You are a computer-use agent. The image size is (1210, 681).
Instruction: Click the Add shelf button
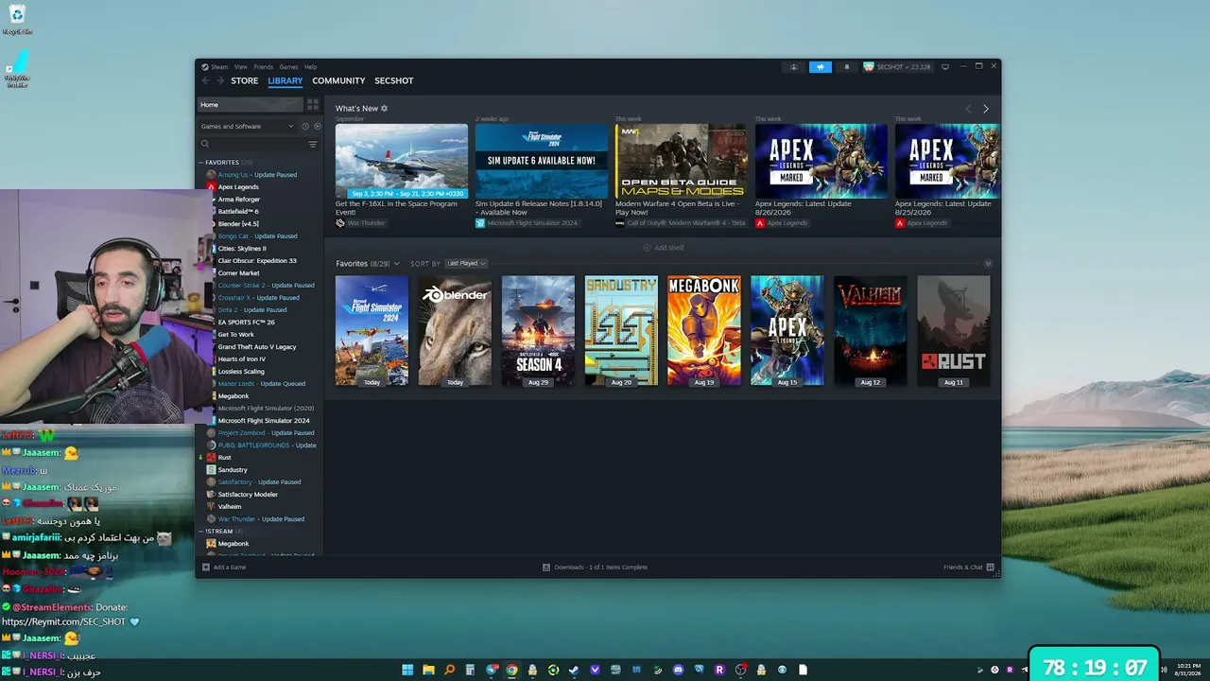[x=663, y=248]
